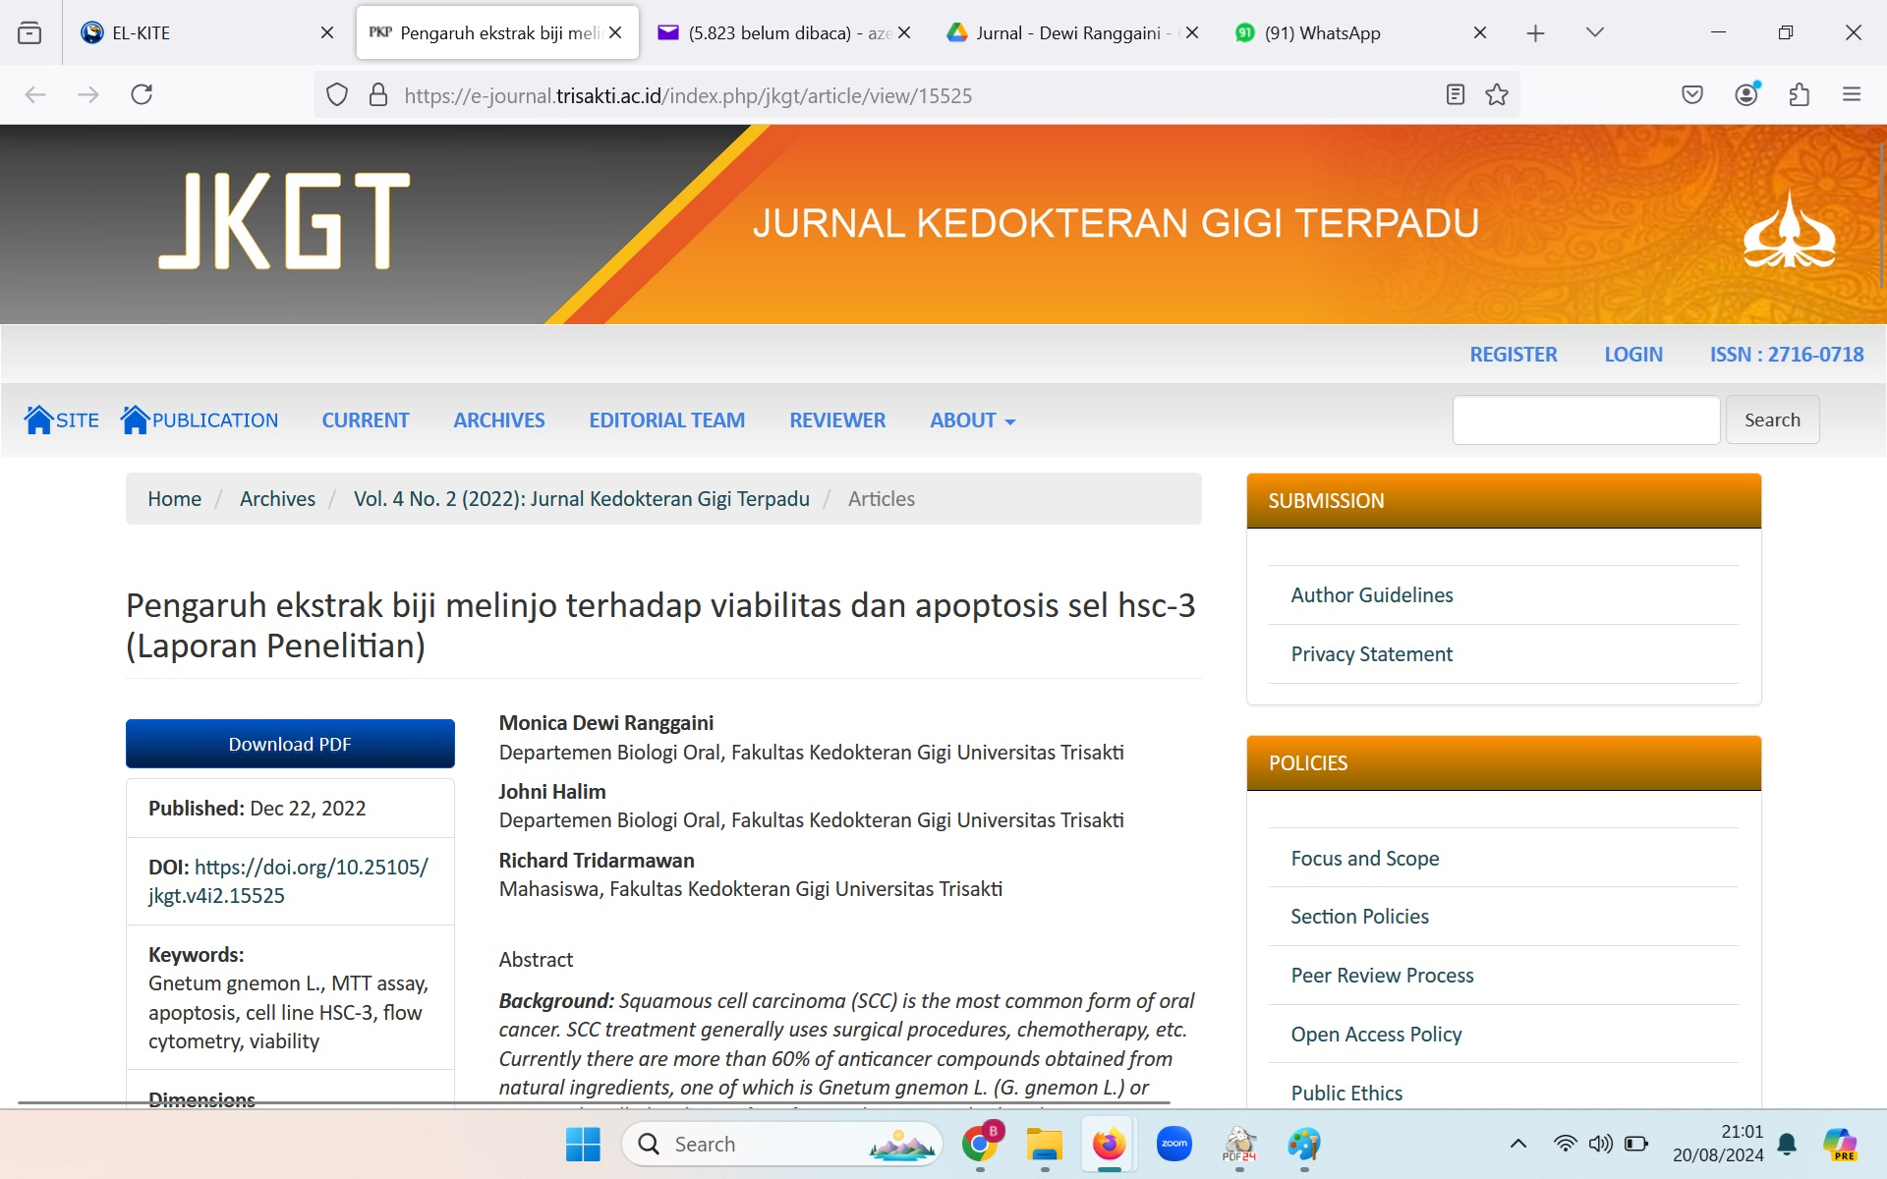Viewport: 1887px width, 1179px height.
Task: Open the article DOI link
Action: [288, 881]
